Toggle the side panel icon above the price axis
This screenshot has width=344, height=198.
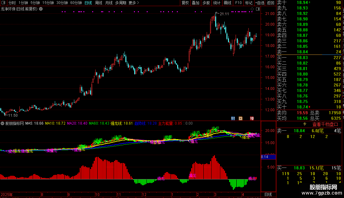click(258, 9)
